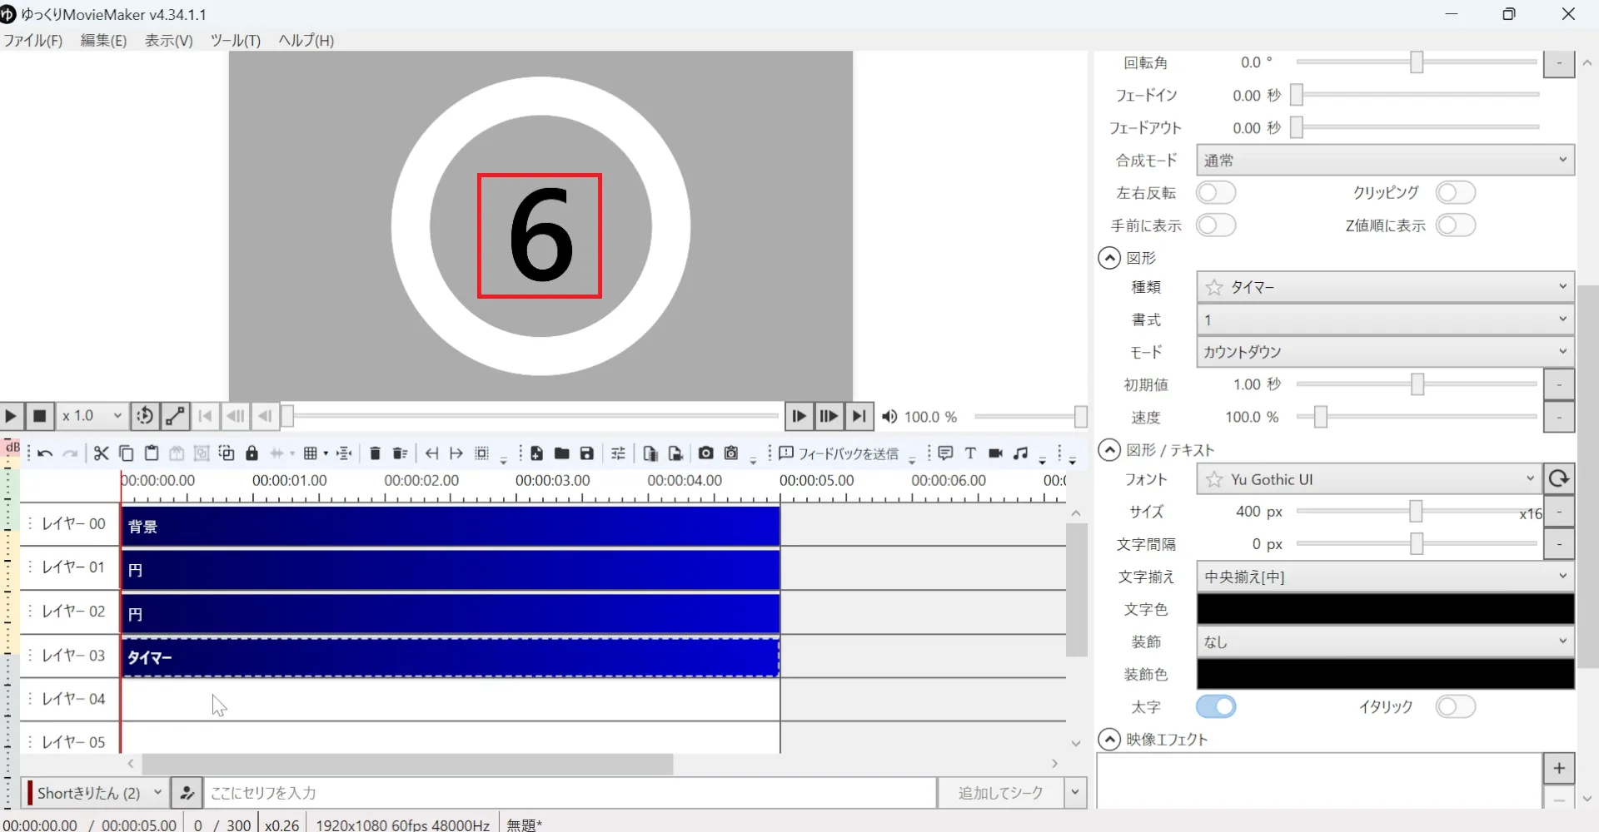Image resolution: width=1599 pixels, height=832 pixels.
Task: Add a text item with the T icon
Action: click(970, 453)
